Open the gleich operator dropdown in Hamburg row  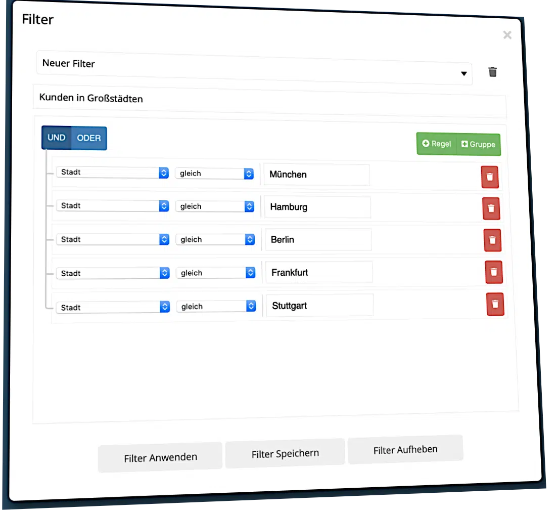pos(215,206)
